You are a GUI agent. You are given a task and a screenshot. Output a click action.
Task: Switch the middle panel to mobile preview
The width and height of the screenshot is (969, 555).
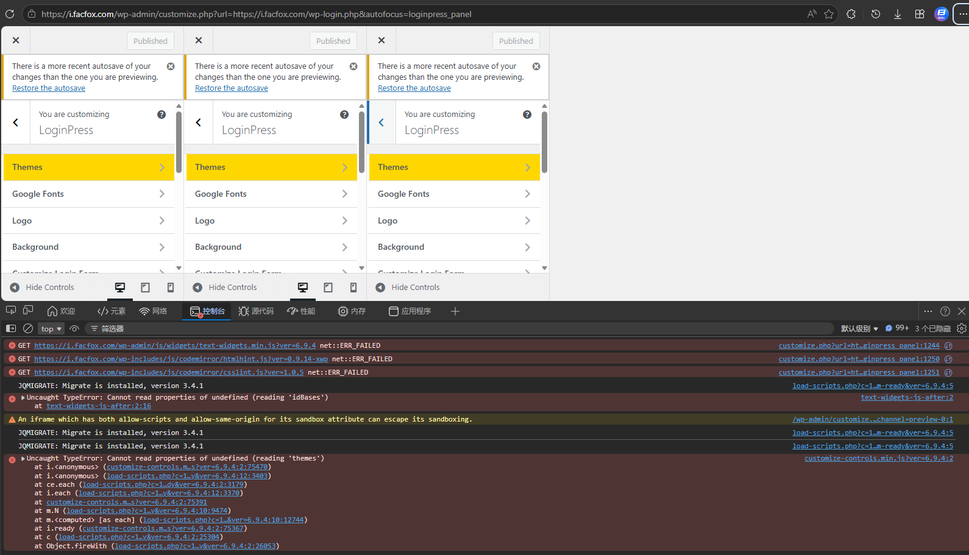353,288
